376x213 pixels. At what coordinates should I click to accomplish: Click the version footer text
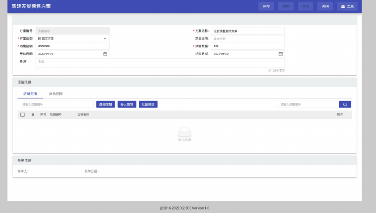click(185, 208)
